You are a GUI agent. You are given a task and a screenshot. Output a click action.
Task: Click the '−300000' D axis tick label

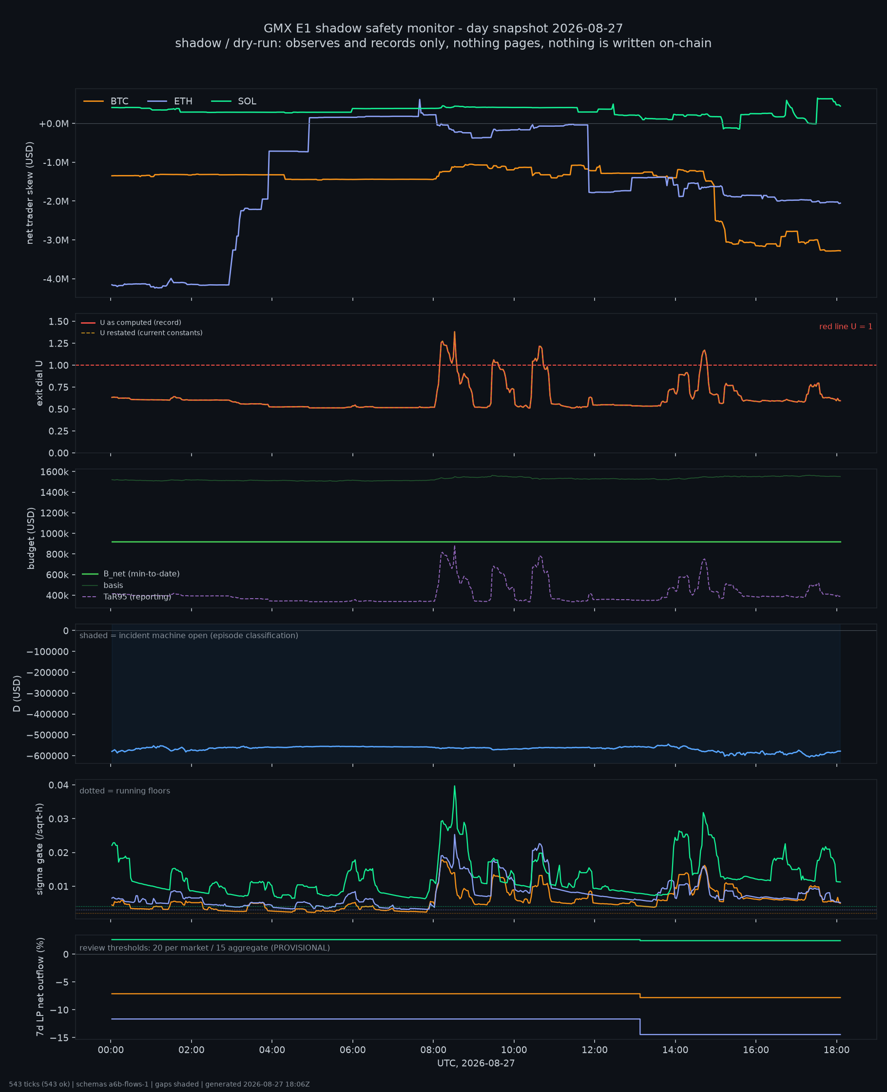tap(48, 693)
